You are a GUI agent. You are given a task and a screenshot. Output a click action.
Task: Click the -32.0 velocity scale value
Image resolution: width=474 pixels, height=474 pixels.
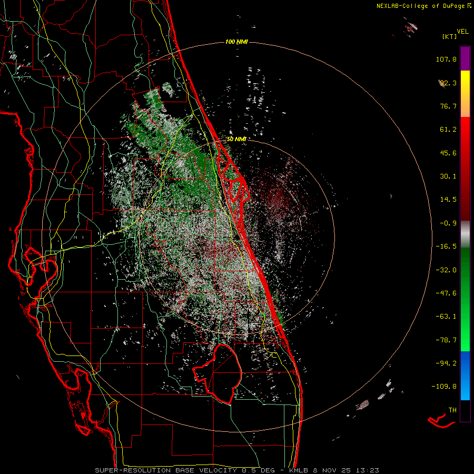pos(446,270)
